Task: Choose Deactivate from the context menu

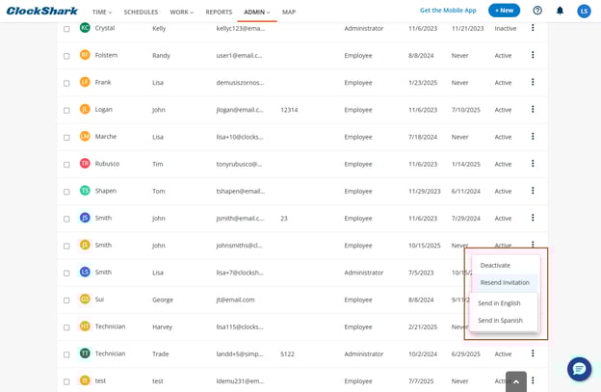Action: pyautogui.click(x=495, y=265)
